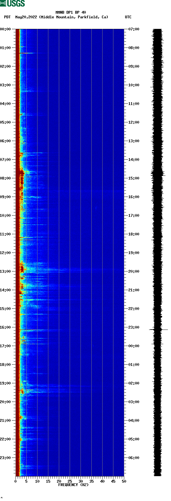Click the '00:00' PDT time label

(6, 29)
